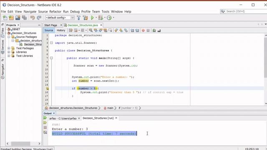
Task: Run the project with the green play icon
Action: point(92,17)
